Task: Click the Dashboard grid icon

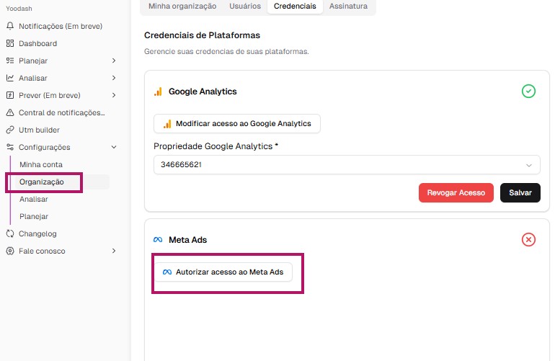Action: pos(10,43)
